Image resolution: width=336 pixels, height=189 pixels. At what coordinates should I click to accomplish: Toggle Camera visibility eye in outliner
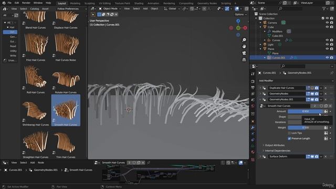327,23
